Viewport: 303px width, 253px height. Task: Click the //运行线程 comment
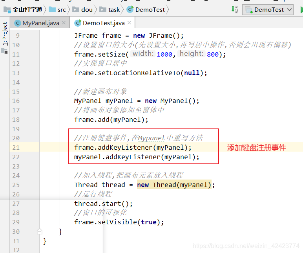(x=93, y=194)
